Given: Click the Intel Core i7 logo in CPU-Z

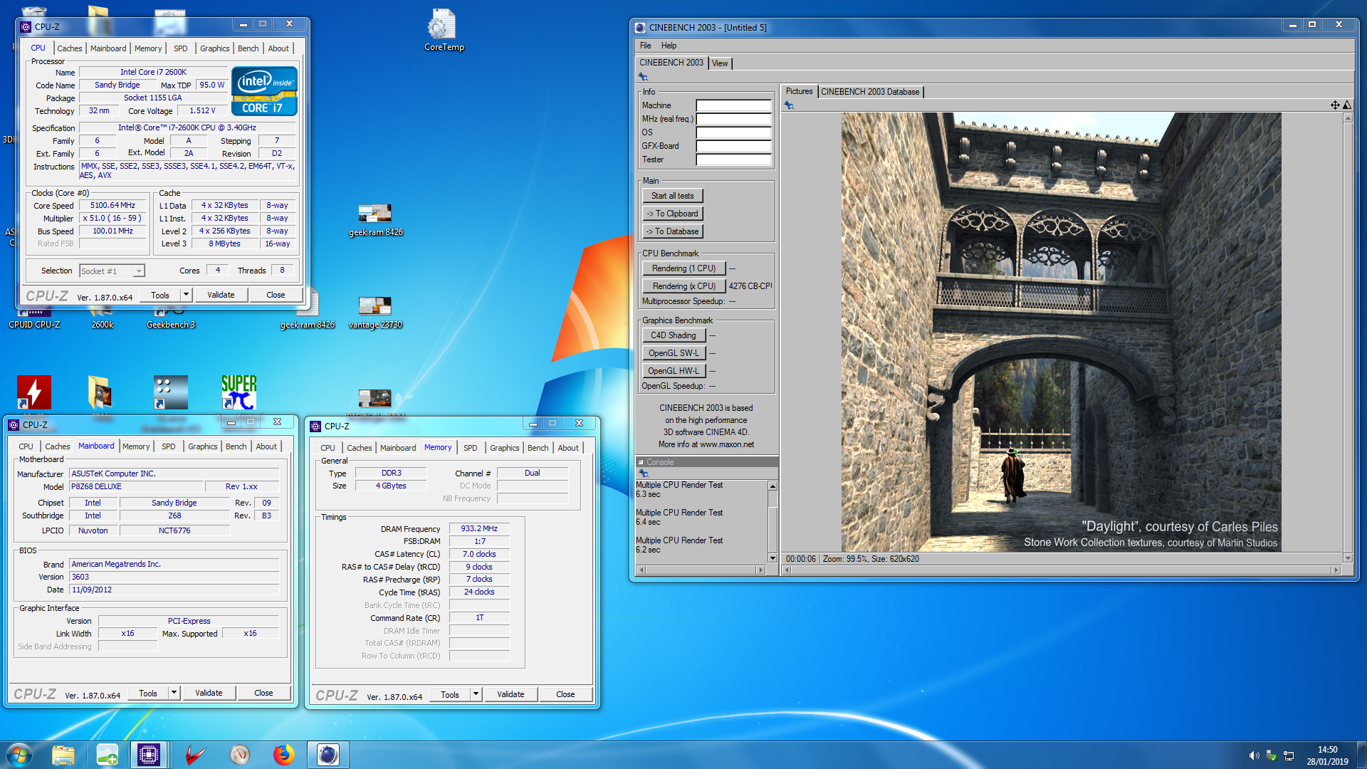Looking at the screenshot, I should point(264,91).
